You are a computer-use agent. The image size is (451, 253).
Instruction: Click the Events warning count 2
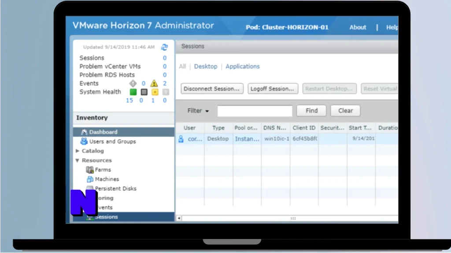(165, 83)
